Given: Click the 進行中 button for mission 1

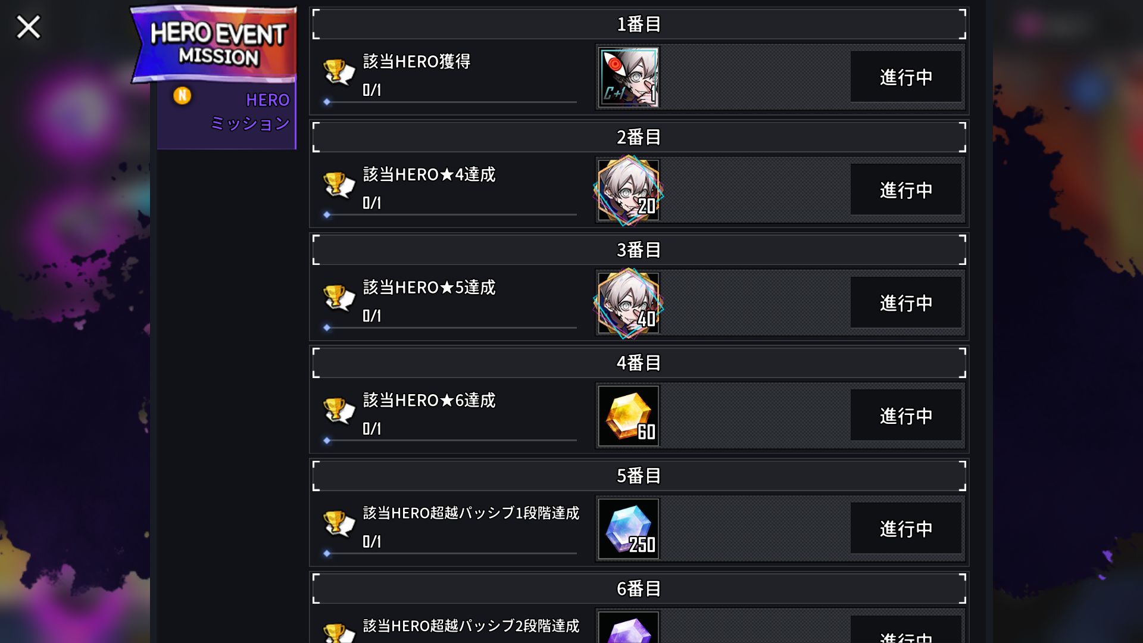Looking at the screenshot, I should 905,77.
